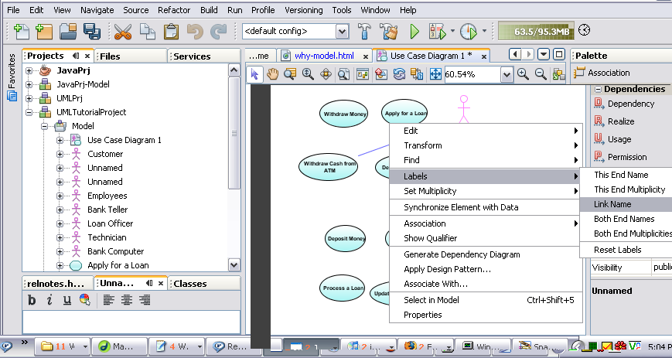This screenshot has height=358, width=672.
Task: Click the garbage collection memory indicator
Action: 534,31
